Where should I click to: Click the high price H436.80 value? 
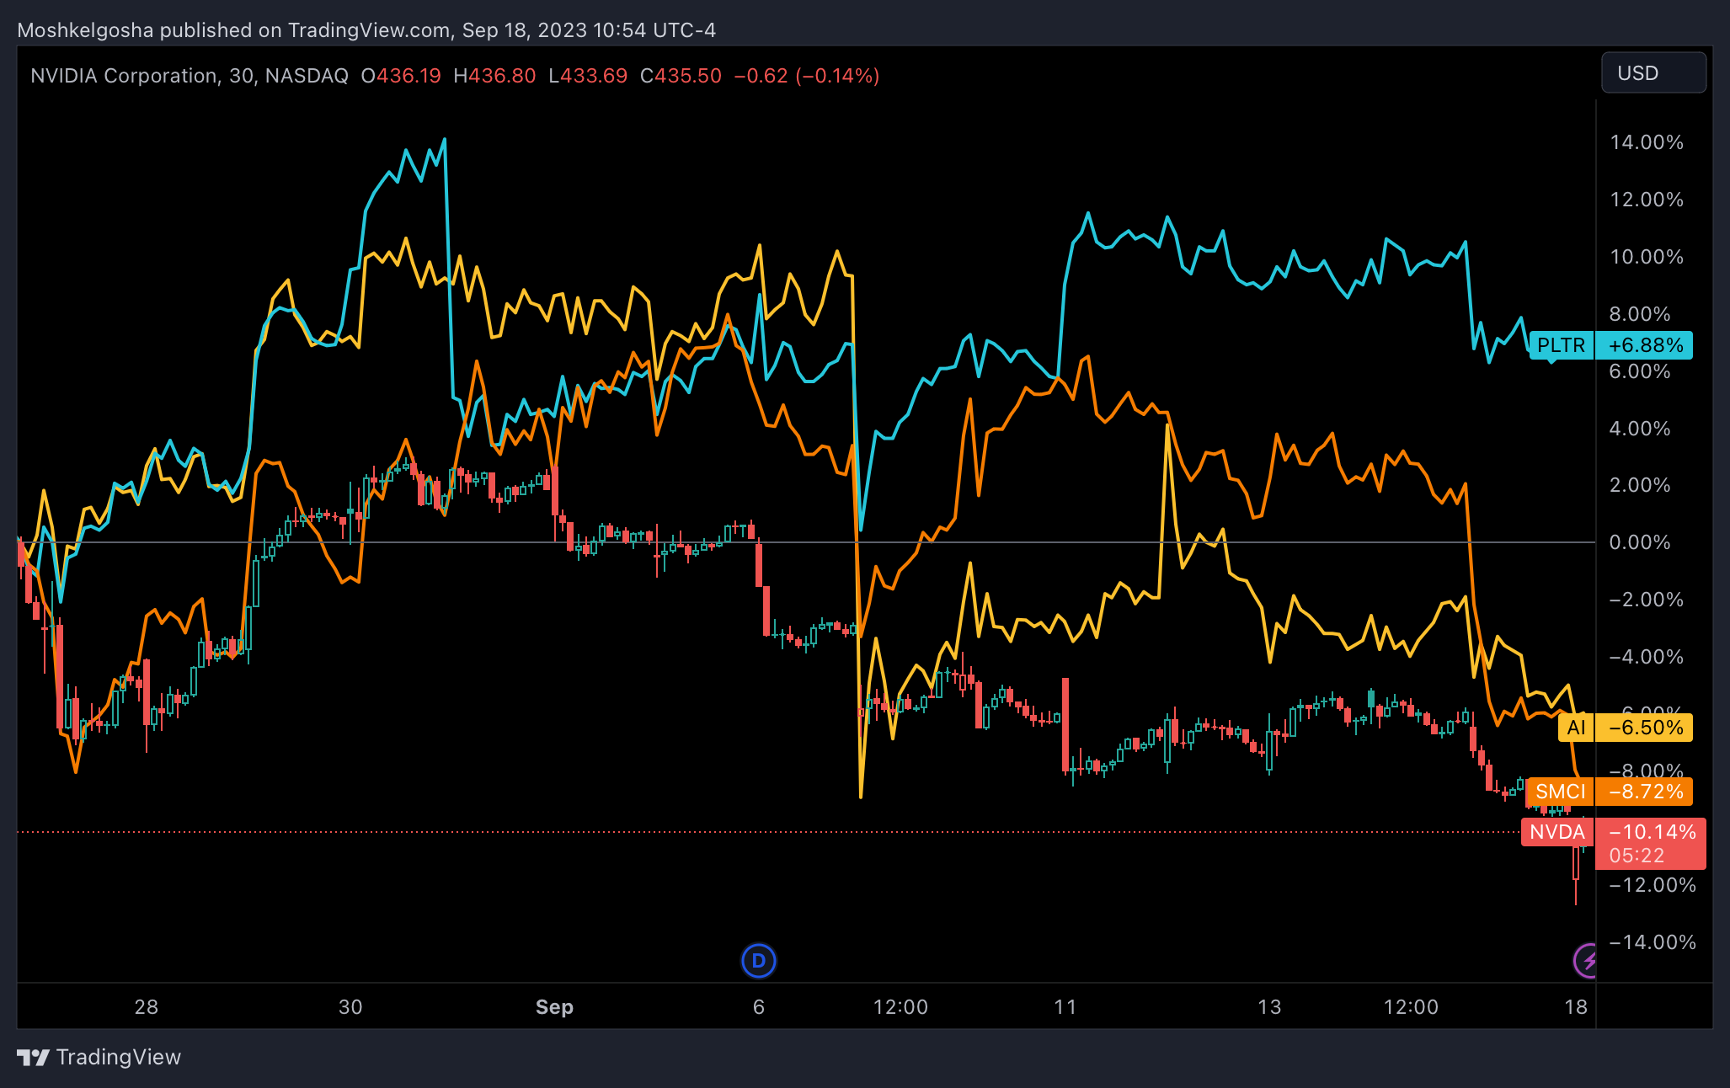point(494,76)
